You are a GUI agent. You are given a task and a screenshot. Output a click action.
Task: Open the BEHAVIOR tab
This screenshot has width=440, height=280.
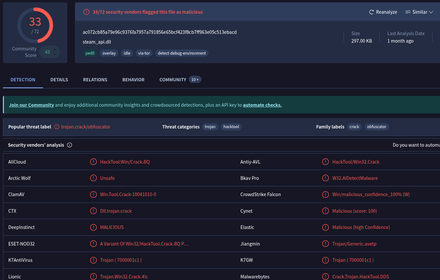[x=133, y=80]
